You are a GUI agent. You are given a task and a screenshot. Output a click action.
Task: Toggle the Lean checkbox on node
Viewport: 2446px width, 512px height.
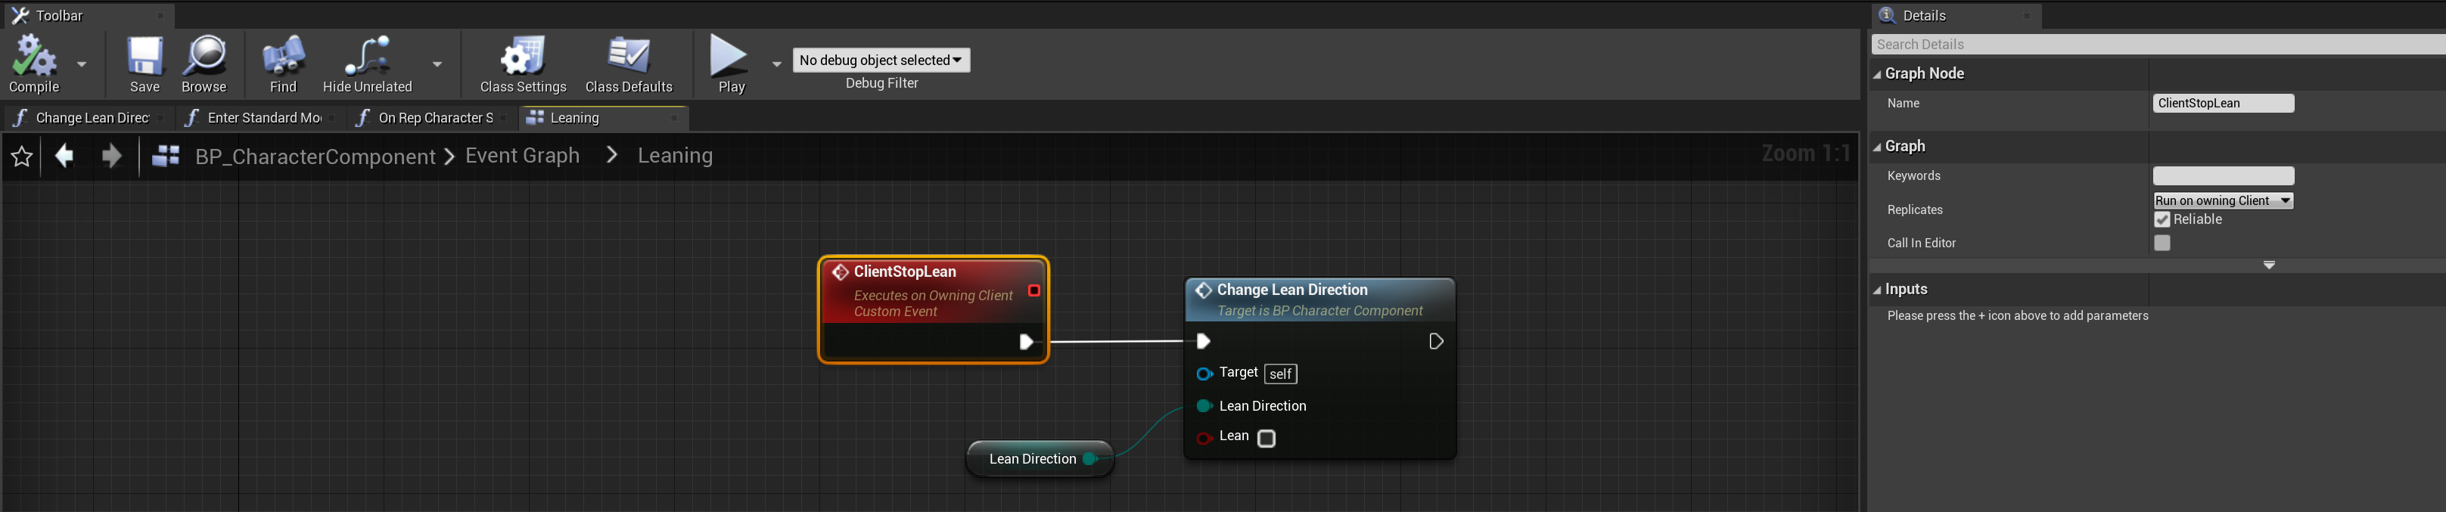[1266, 438]
